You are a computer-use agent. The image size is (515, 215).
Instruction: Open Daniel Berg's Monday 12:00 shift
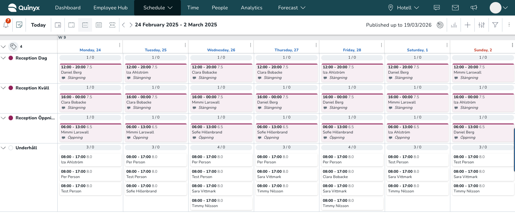90,72
